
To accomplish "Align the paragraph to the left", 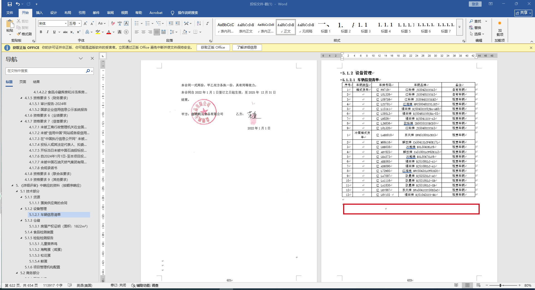I will click(x=137, y=32).
